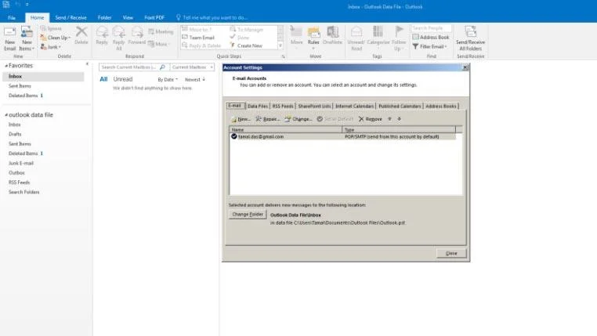Screen dimensions: 597x336
Task: Open the New Items menu button
Action: click(27, 39)
